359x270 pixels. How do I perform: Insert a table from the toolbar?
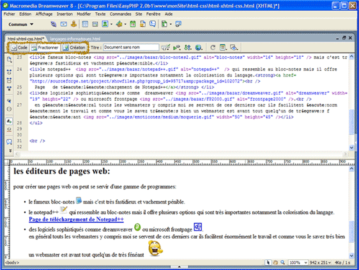click(85, 24)
